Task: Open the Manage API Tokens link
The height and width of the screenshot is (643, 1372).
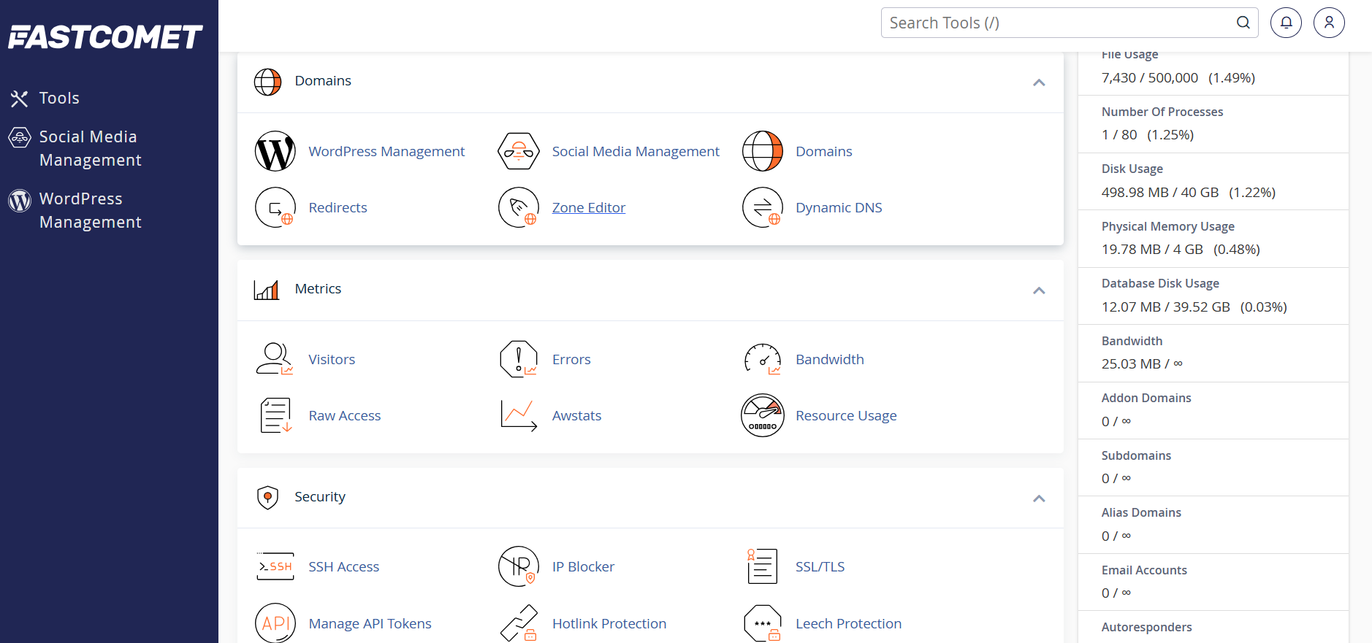Action: 370,623
